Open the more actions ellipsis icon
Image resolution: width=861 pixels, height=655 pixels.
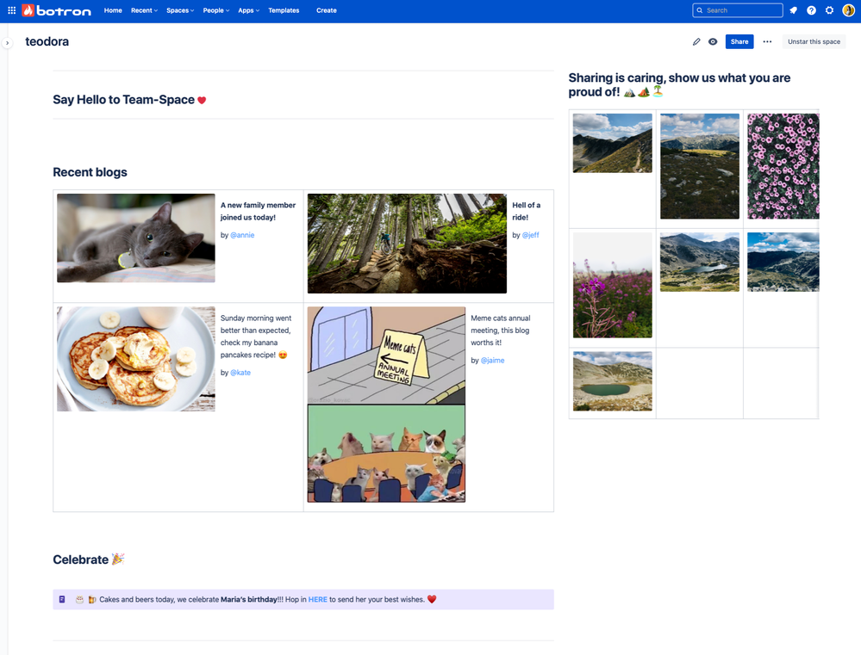[x=766, y=41]
